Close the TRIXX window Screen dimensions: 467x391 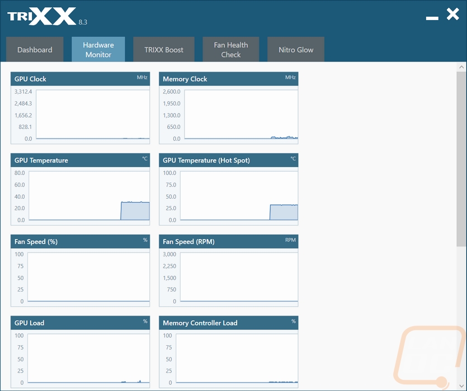[x=452, y=15]
